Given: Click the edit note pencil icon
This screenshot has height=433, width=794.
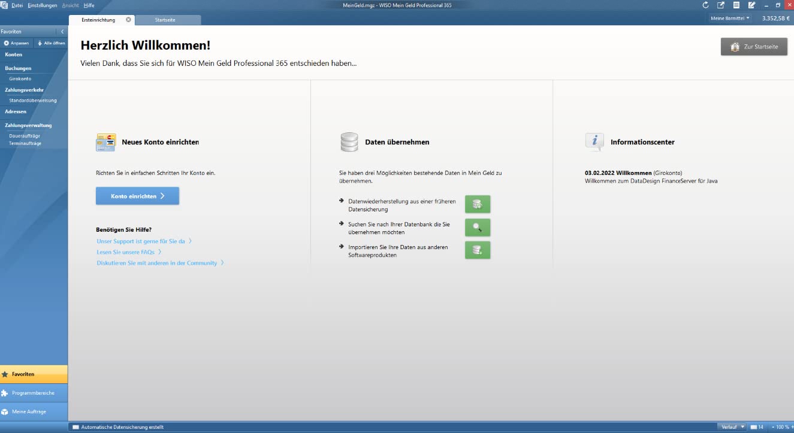Looking at the screenshot, I should tap(751, 5).
